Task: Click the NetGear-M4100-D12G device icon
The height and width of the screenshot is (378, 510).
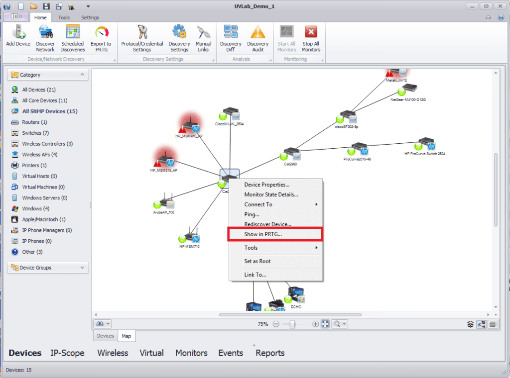Action: point(409,89)
